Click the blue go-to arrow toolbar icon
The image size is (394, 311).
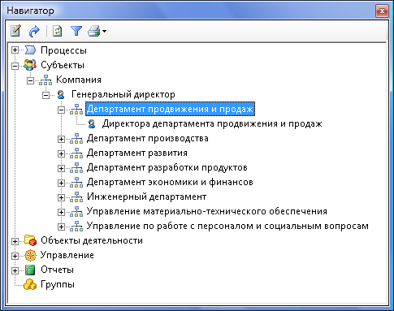coord(34,31)
